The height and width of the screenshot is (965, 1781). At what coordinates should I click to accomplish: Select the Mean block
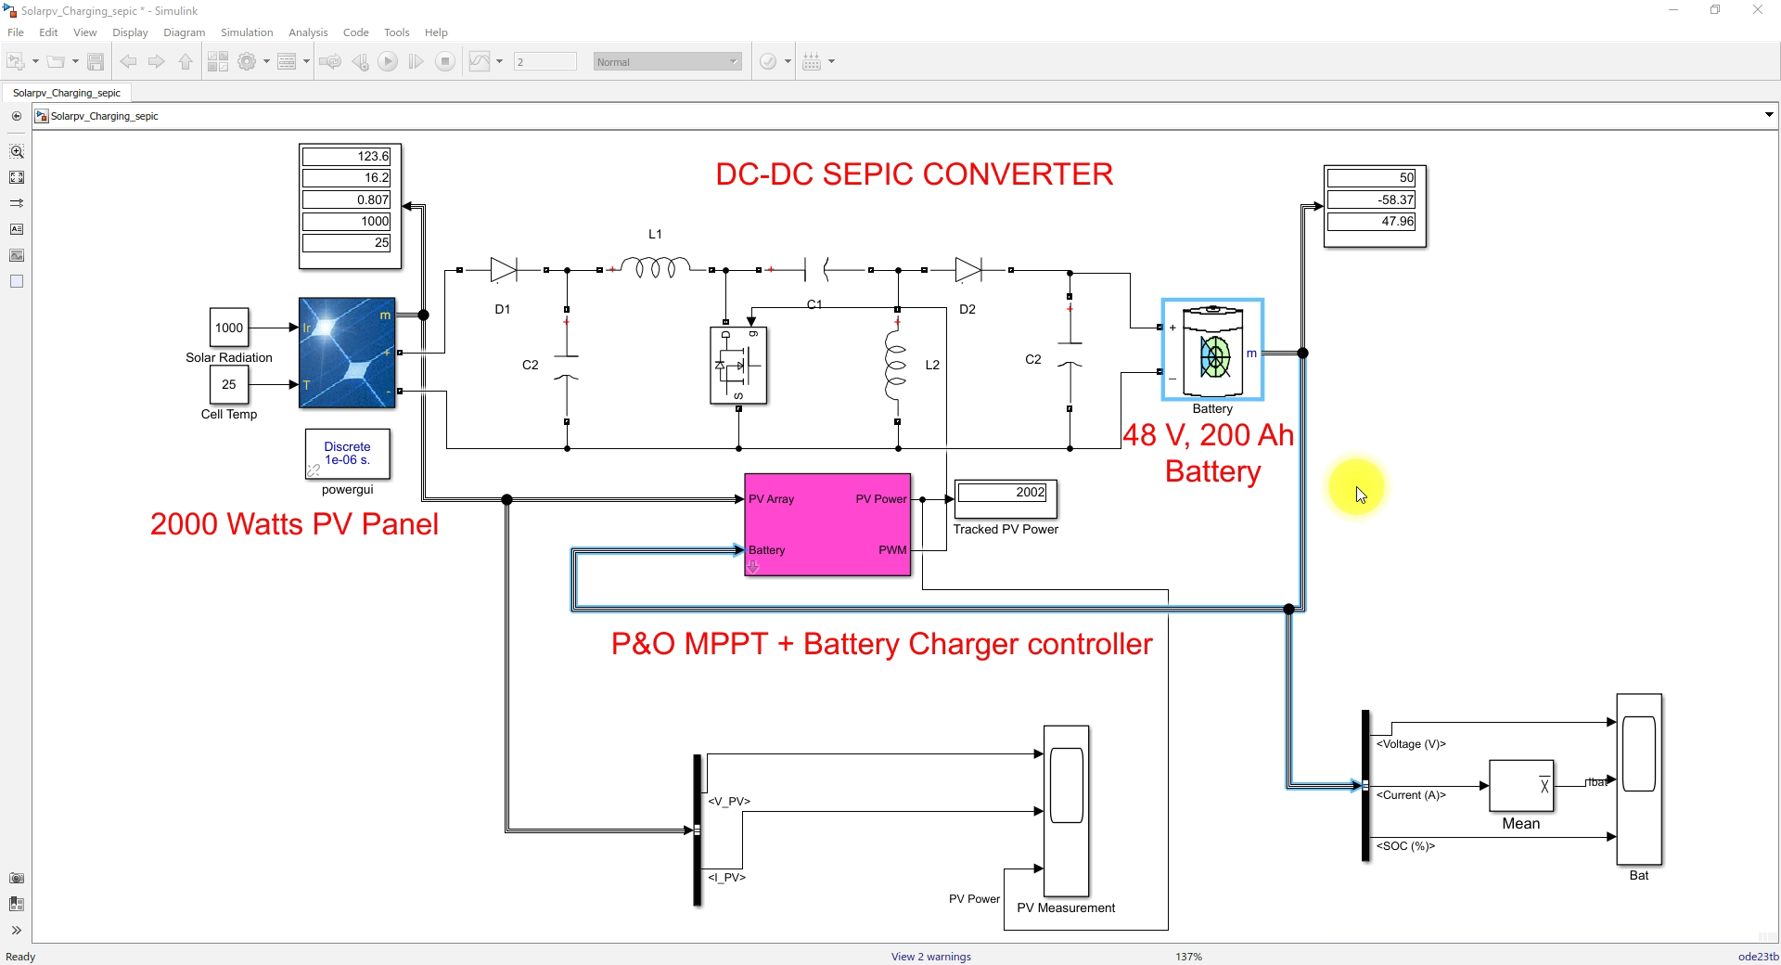point(1521,786)
